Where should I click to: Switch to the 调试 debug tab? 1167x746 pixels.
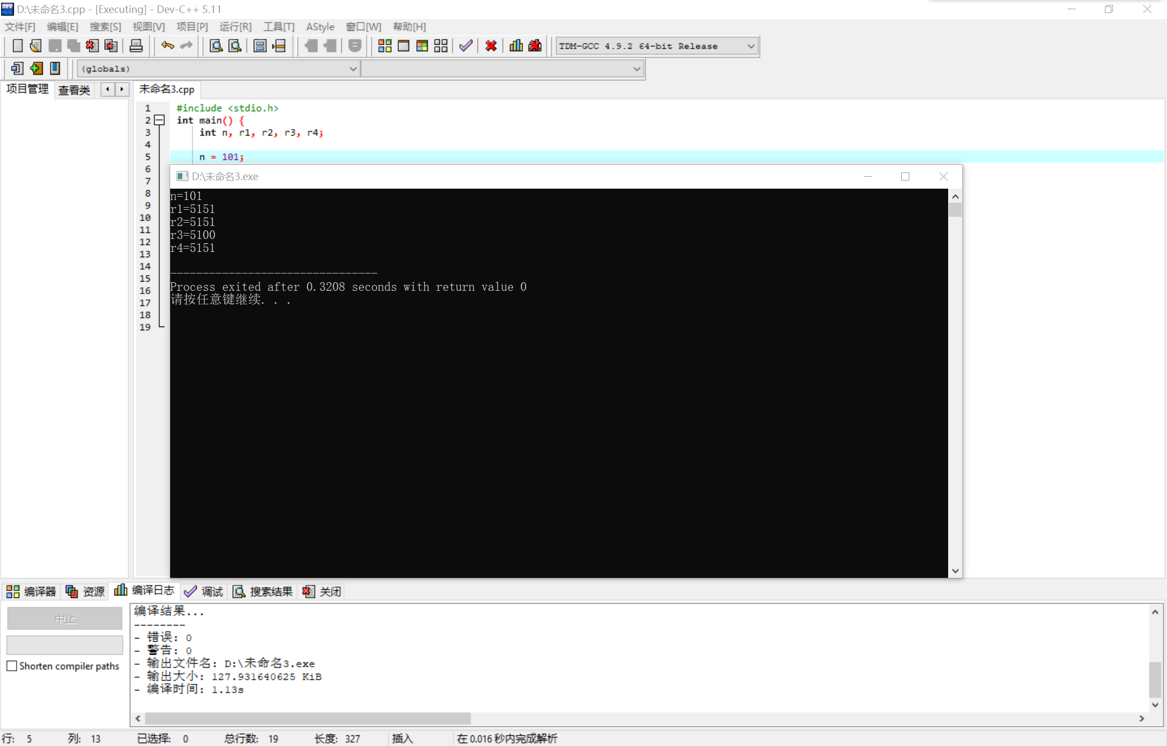pyautogui.click(x=204, y=591)
